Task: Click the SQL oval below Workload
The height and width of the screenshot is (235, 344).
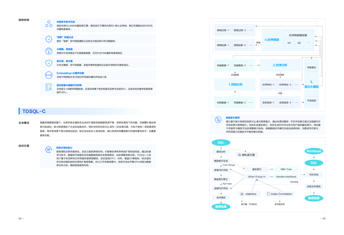Action: (x=314, y=163)
